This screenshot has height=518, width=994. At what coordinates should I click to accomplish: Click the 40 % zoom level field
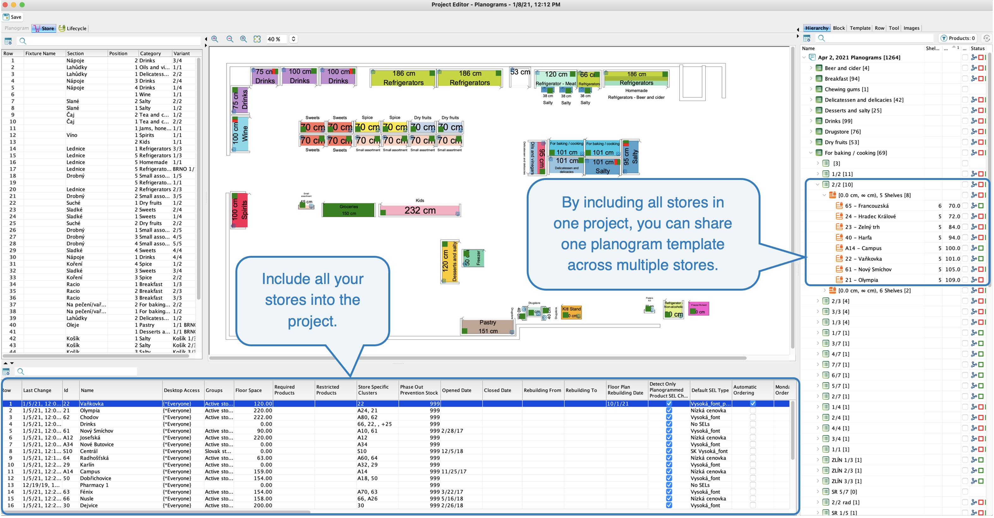click(x=277, y=39)
